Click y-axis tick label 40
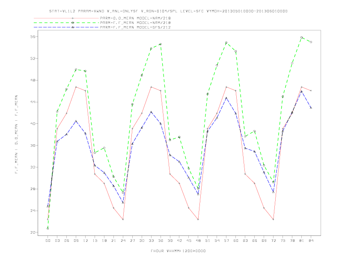Viewport: 339px width, 262px height. [x=33, y=124]
